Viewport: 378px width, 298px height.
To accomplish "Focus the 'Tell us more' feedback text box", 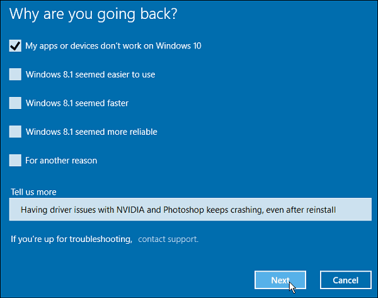I will pyautogui.click(x=190, y=209).
